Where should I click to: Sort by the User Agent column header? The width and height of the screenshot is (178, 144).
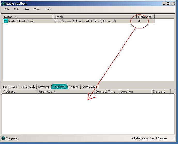[x=65, y=92]
